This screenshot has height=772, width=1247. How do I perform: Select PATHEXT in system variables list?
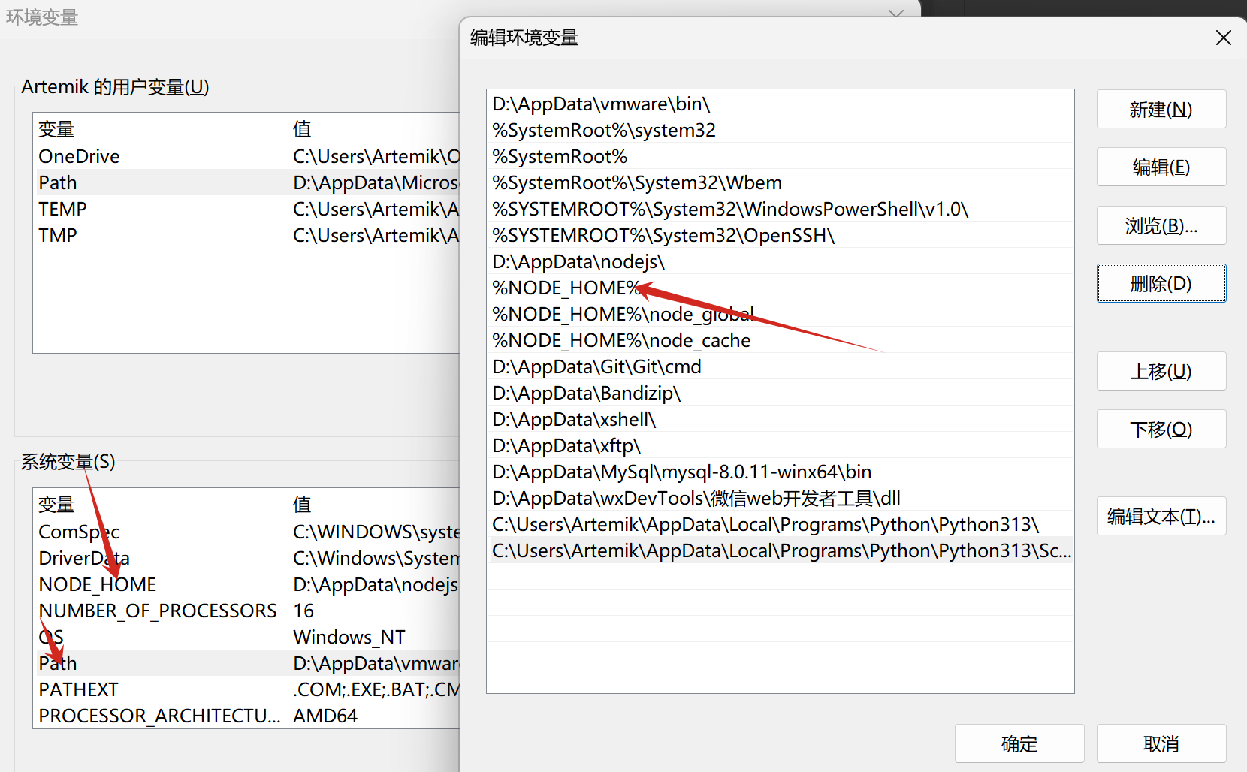[79, 690]
